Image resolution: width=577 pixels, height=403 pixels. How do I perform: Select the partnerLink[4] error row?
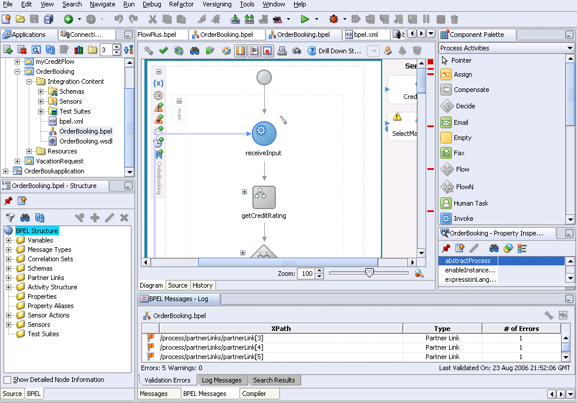click(351, 347)
